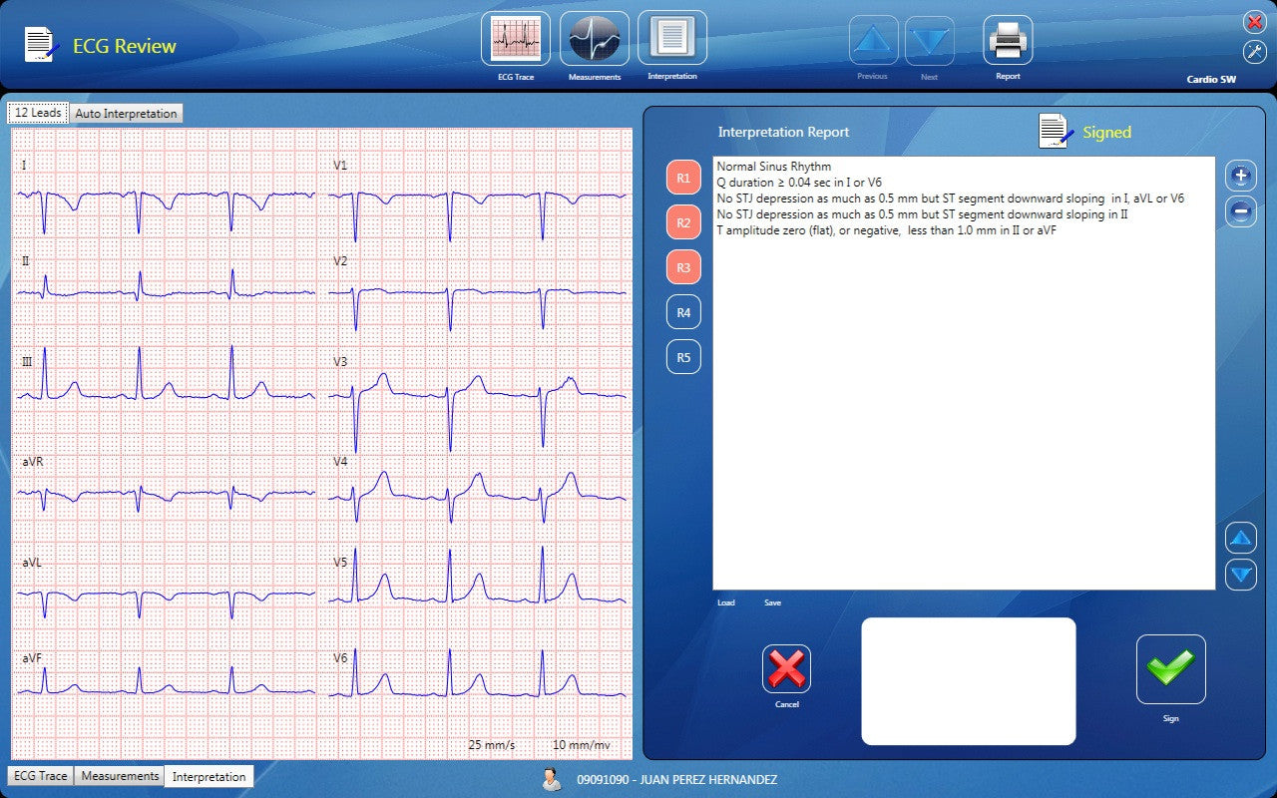Screen dimensions: 1277x798
Task: Toggle the R4 report selector
Action: tap(683, 312)
